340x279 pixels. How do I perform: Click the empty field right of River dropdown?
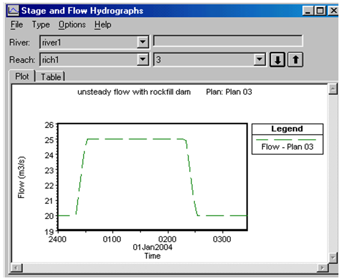227,42
